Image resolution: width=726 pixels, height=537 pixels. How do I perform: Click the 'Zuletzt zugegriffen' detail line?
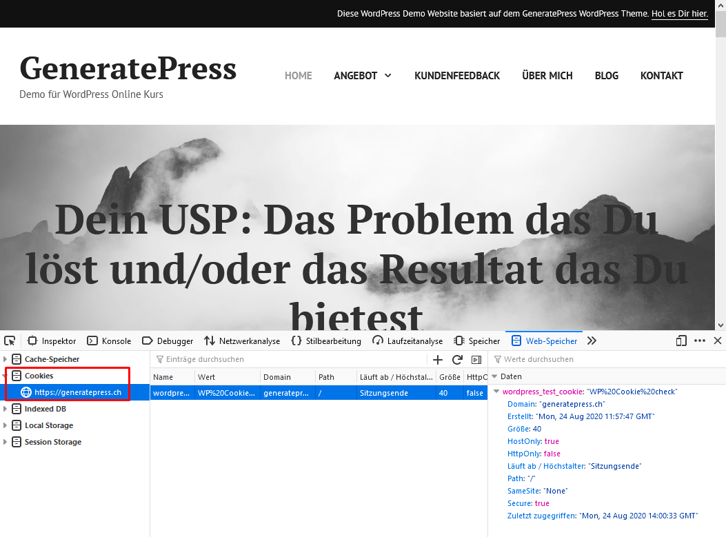603,516
